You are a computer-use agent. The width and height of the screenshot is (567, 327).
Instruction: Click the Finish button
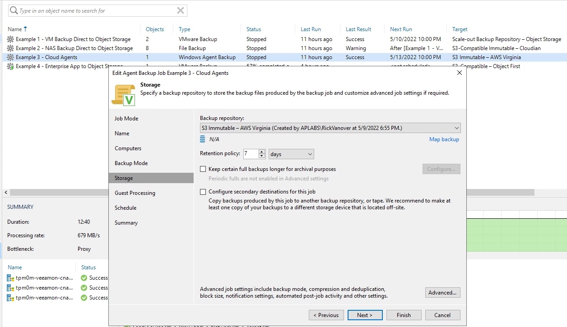[404, 315]
